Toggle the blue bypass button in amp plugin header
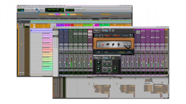 (107, 31)
